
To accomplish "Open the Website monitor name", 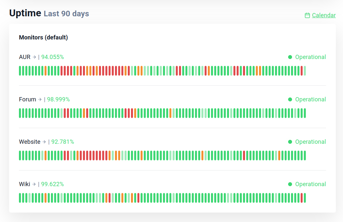I will coord(29,142).
